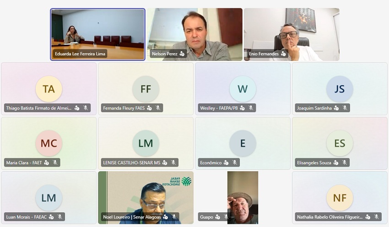Select Guapo's portrait video feed

coord(243,197)
